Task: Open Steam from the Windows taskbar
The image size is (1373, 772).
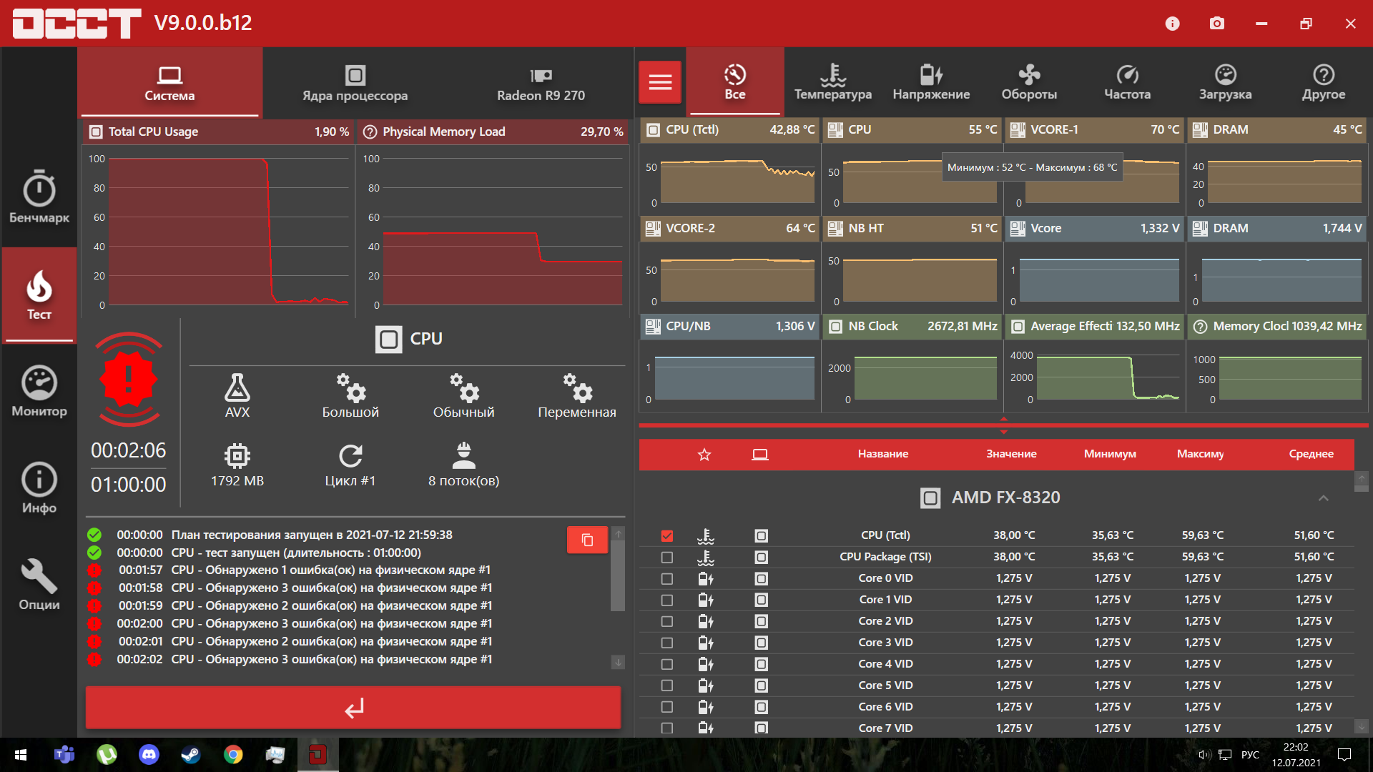Action: click(191, 755)
